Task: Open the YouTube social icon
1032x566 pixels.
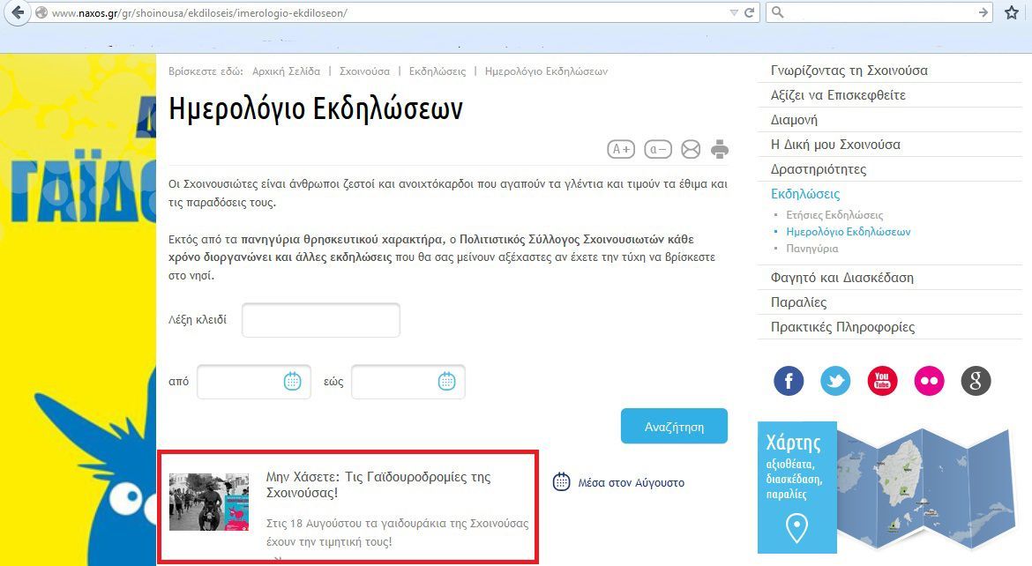Action: (x=882, y=381)
